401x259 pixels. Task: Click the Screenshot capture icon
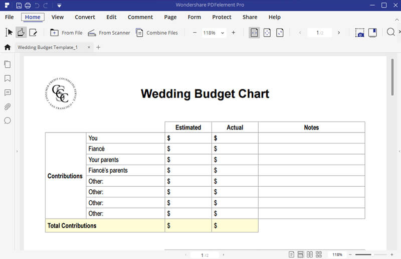359,33
